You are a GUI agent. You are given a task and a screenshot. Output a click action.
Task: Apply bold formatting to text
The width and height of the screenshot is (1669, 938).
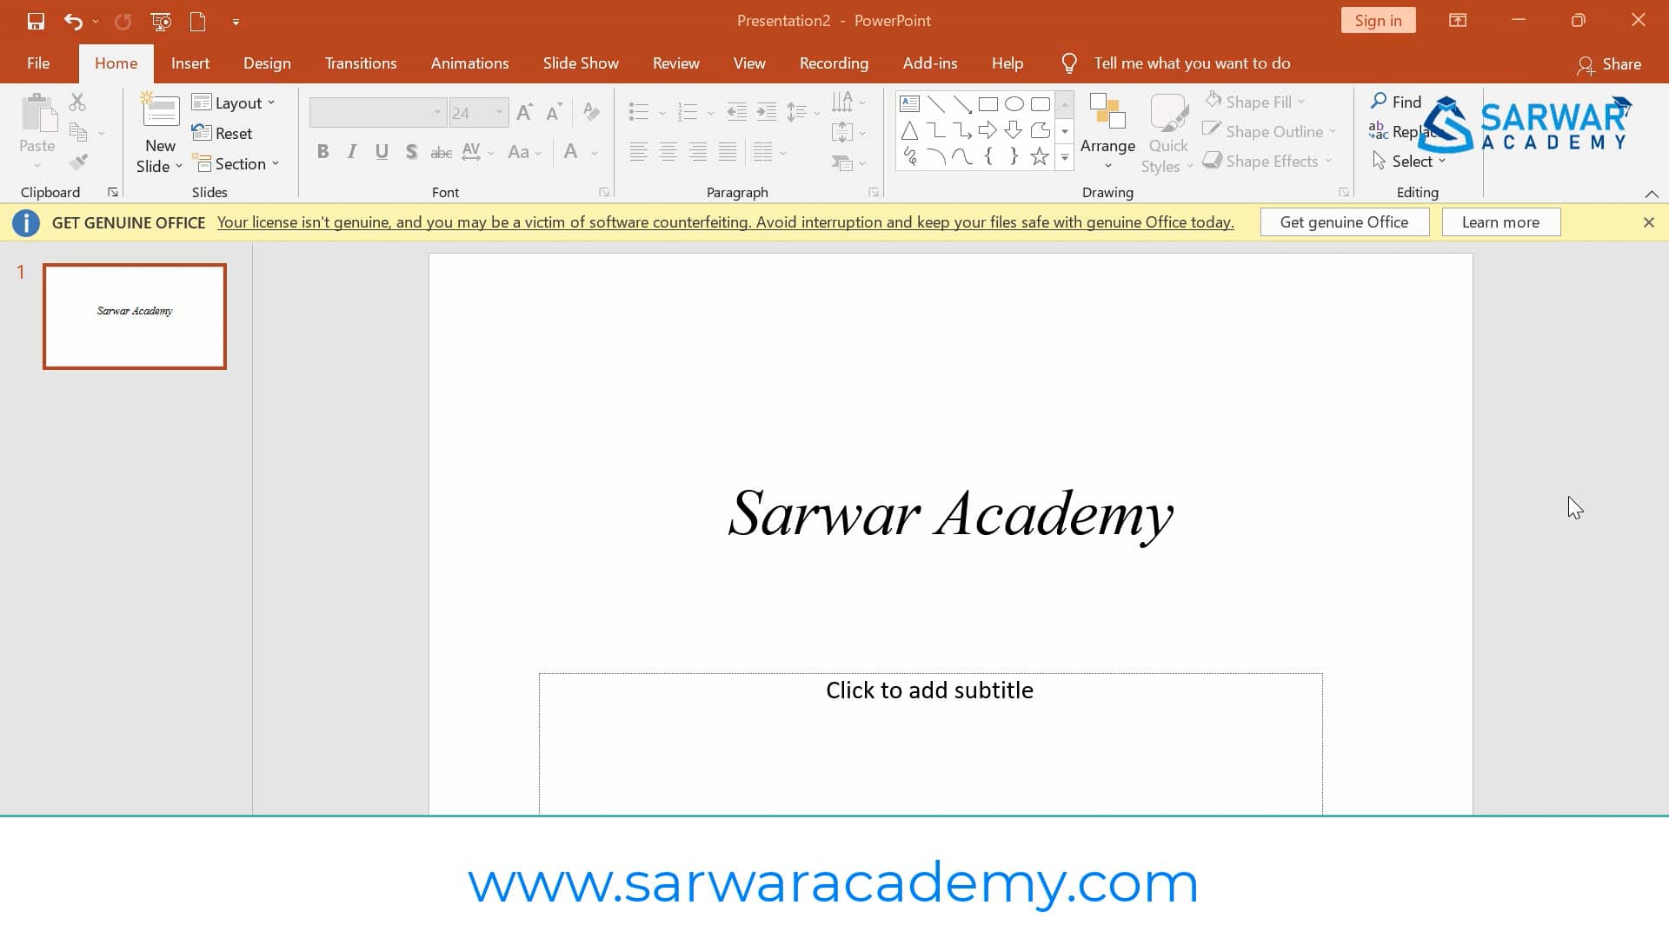coord(323,151)
